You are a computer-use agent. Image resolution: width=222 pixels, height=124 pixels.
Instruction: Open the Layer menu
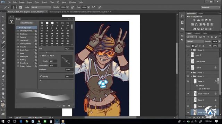(x=29, y=2)
